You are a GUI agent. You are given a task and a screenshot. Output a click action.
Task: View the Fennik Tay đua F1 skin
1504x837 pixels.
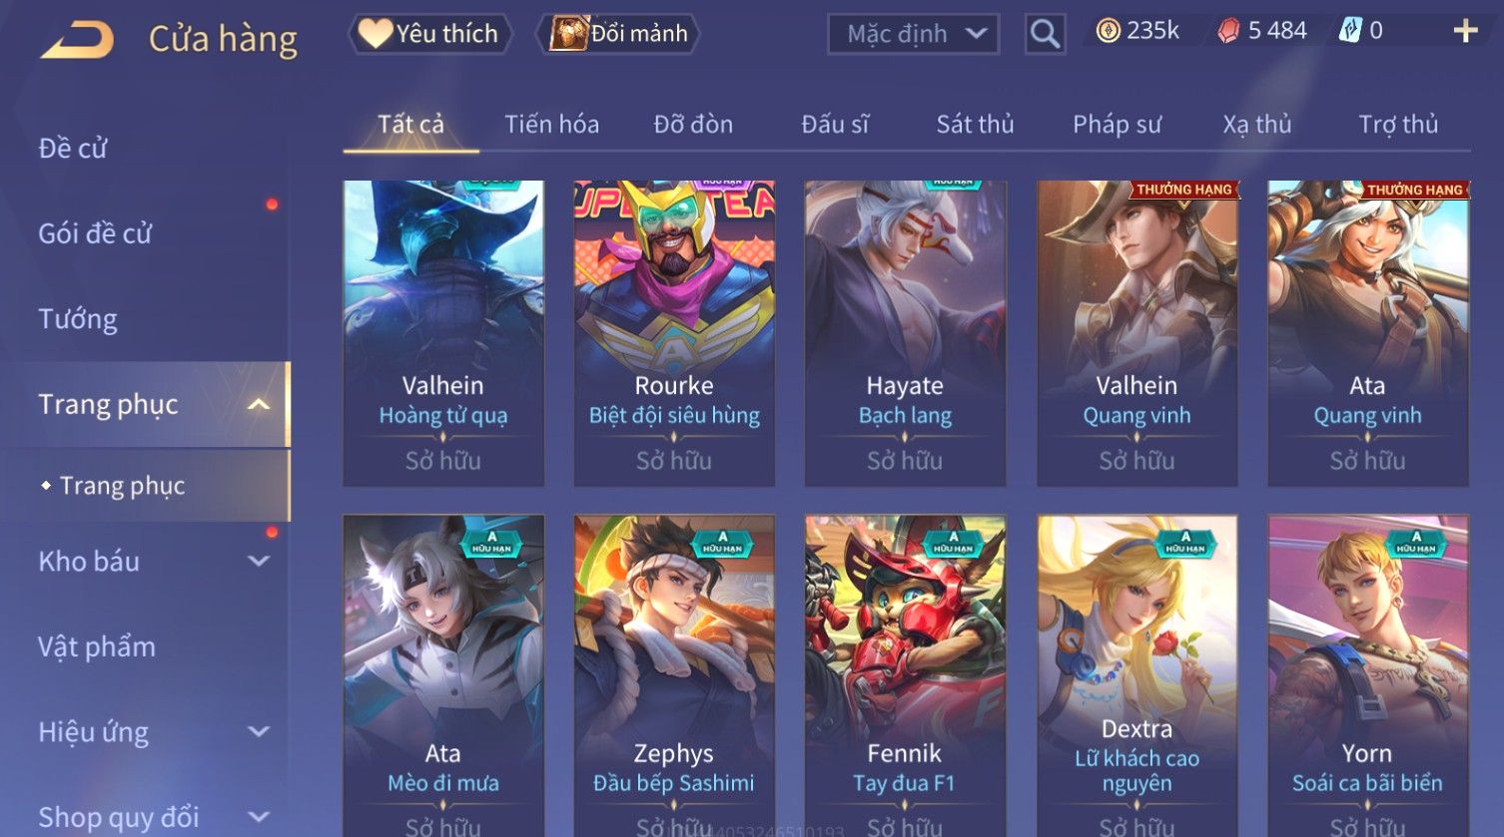click(905, 675)
